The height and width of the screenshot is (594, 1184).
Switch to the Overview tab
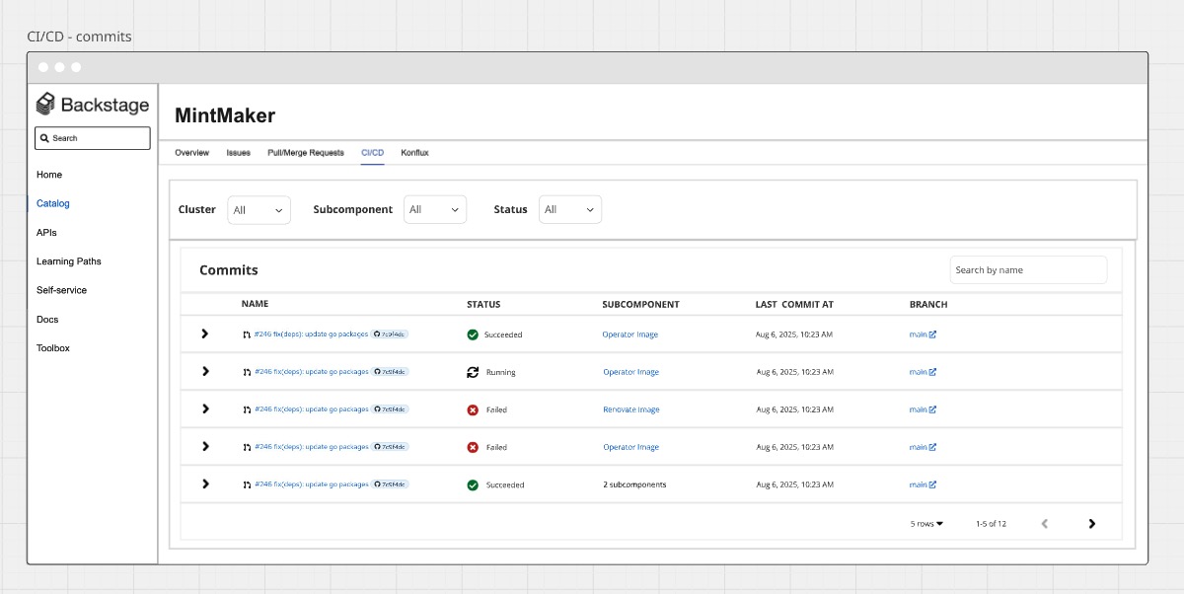point(191,153)
